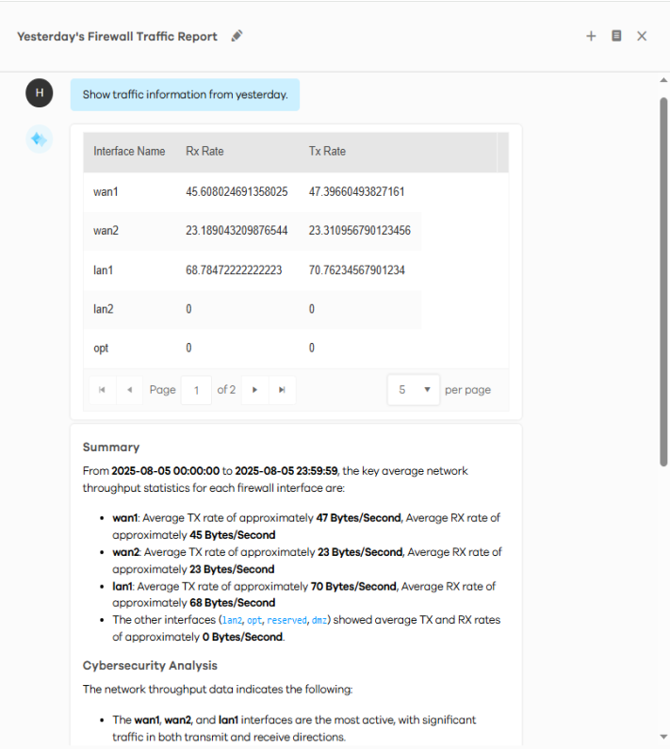Click the AI assistant sparkle icon

click(x=39, y=139)
